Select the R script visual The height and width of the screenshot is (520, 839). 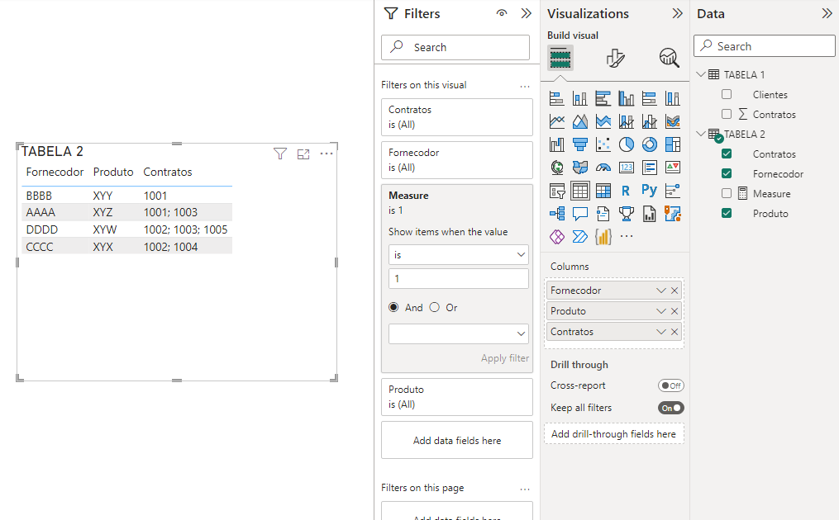626,191
